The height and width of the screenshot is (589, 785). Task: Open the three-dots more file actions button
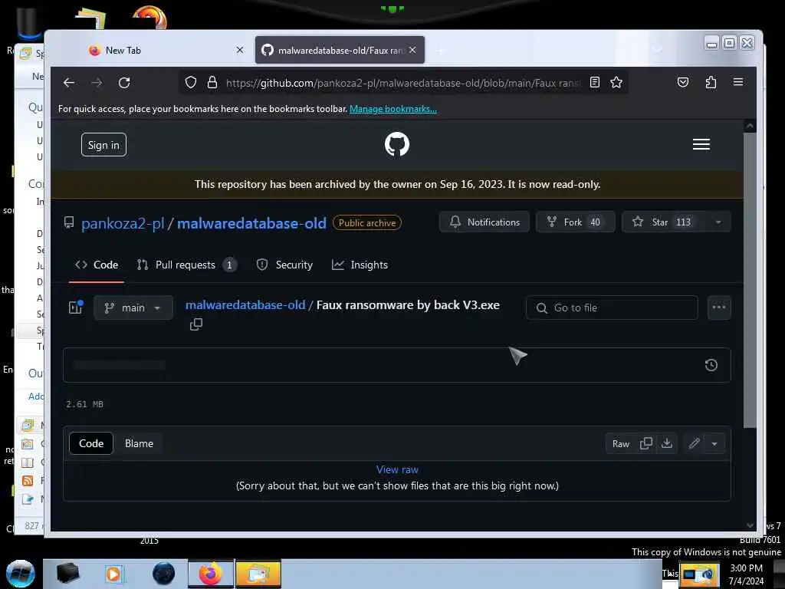[719, 308]
